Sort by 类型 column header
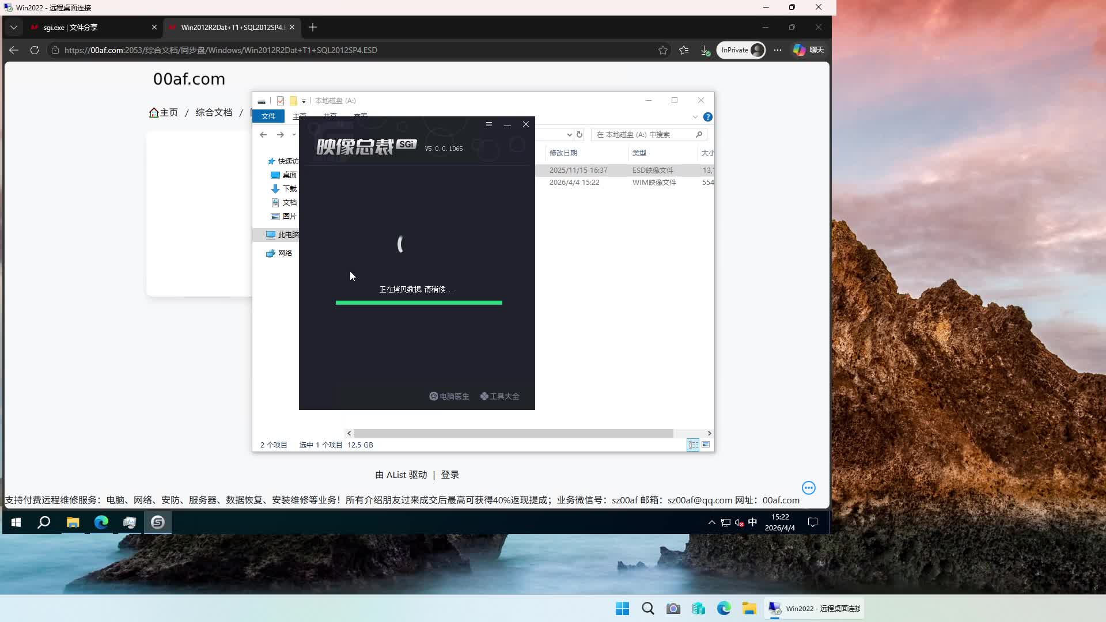The width and height of the screenshot is (1106, 622). pyautogui.click(x=662, y=153)
